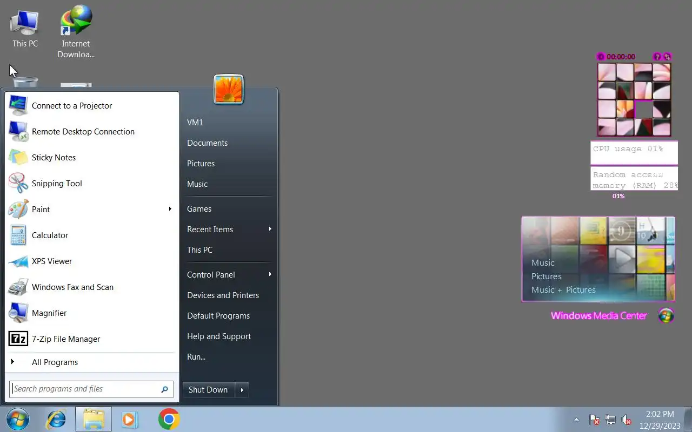692x432 pixels.
Task: Click Show desktop strip at taskbar end
Action: [689, 420]
